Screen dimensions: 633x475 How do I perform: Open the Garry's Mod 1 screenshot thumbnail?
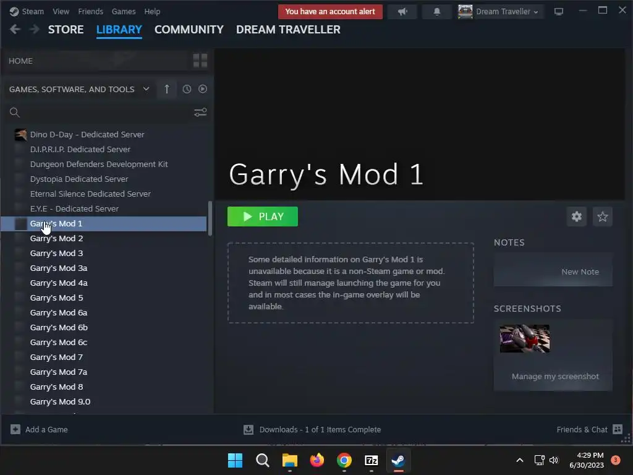[x=524, y=338]
